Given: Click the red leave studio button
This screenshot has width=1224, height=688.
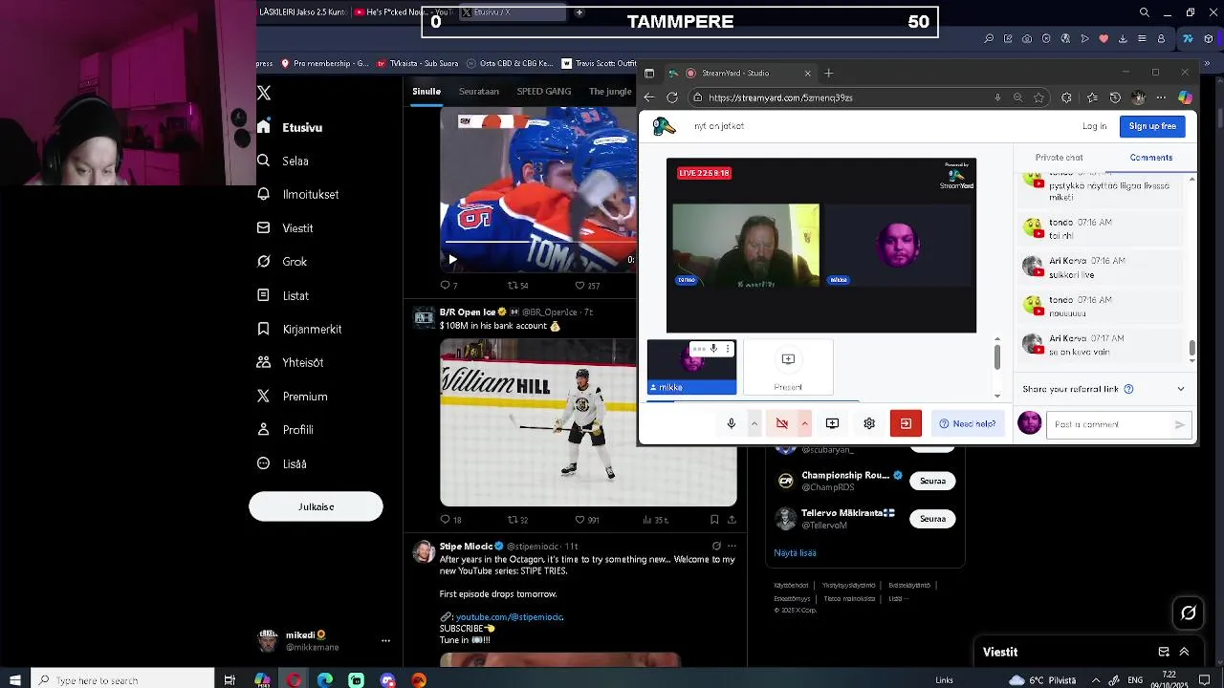Looking at the screenshot, I should (x=906, y=423).
